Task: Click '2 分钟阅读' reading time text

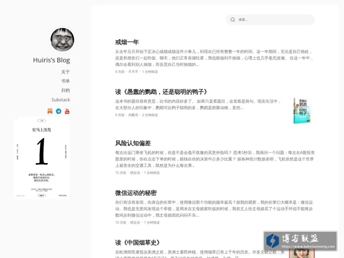Action: click(150, 115)
